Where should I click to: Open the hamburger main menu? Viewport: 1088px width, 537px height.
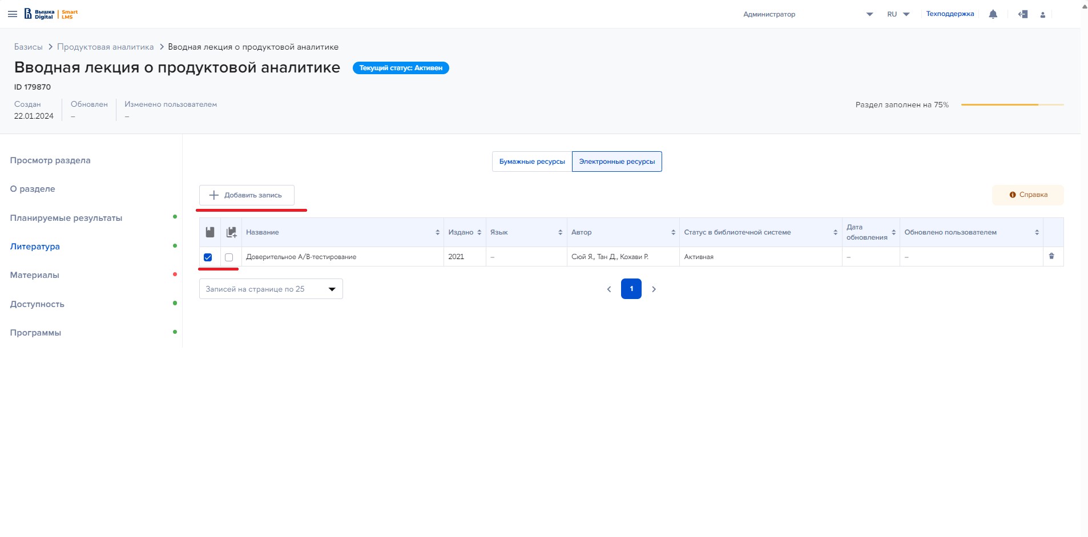tap(13, 14)
